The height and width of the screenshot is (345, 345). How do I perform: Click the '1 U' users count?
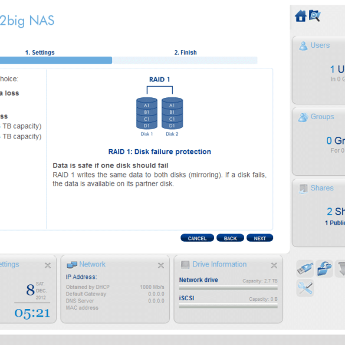click(x=337, y=70)
